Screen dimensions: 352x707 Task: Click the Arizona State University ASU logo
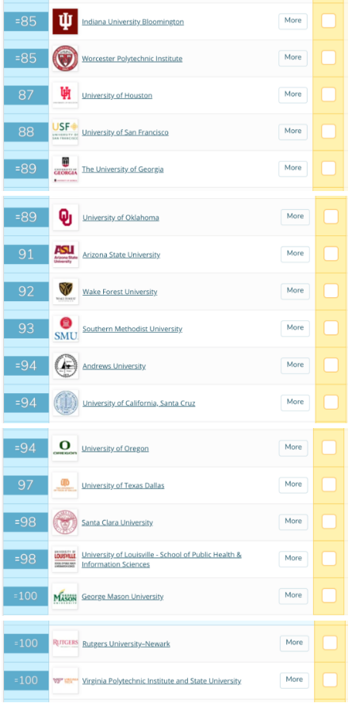pos(66,254)
